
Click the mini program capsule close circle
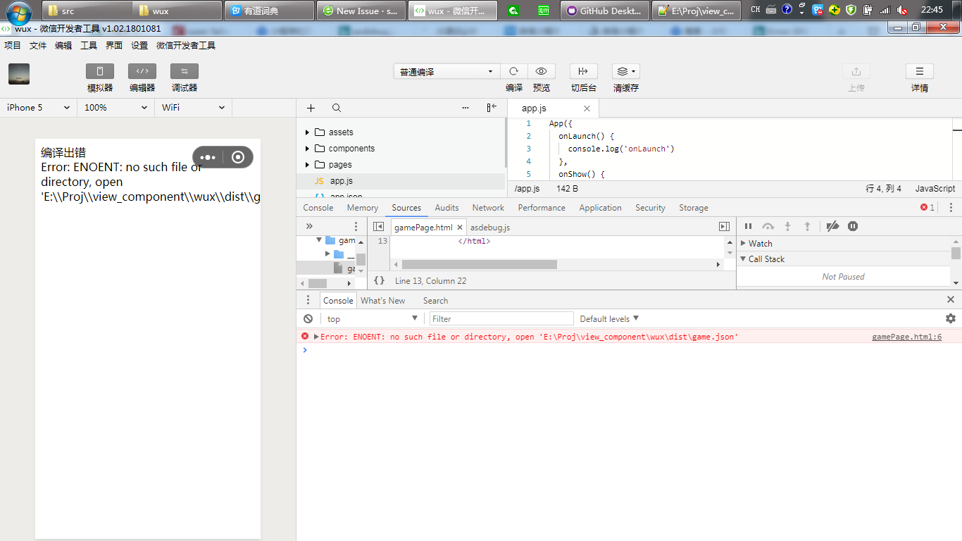pyautogui.click(x=238, y=157)
